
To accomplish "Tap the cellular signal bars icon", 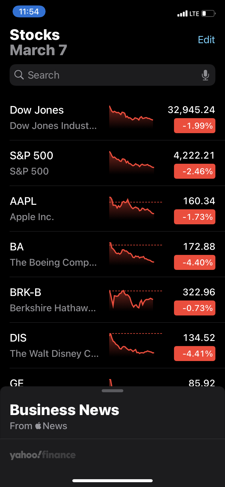I will pyautogui.click(x=182, y=14).
